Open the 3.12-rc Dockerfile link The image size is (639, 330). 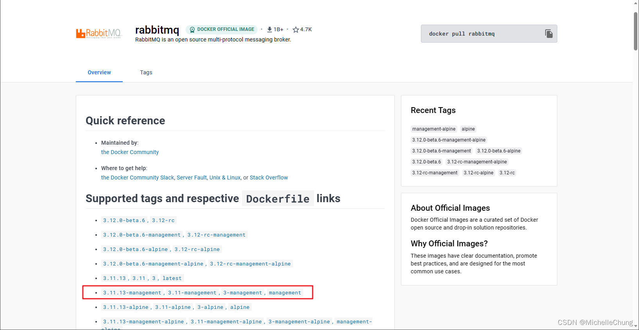click(x=163, y=221)
